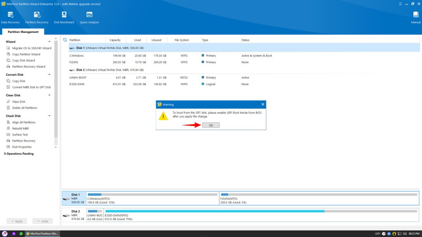Image resolution: width=422 pixels, height=237 pixels.
Task: Click the yellow tray icon
Action: coord(394,234)
